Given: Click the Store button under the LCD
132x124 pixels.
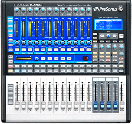Looking at the screenshot, I should [115, 42].
